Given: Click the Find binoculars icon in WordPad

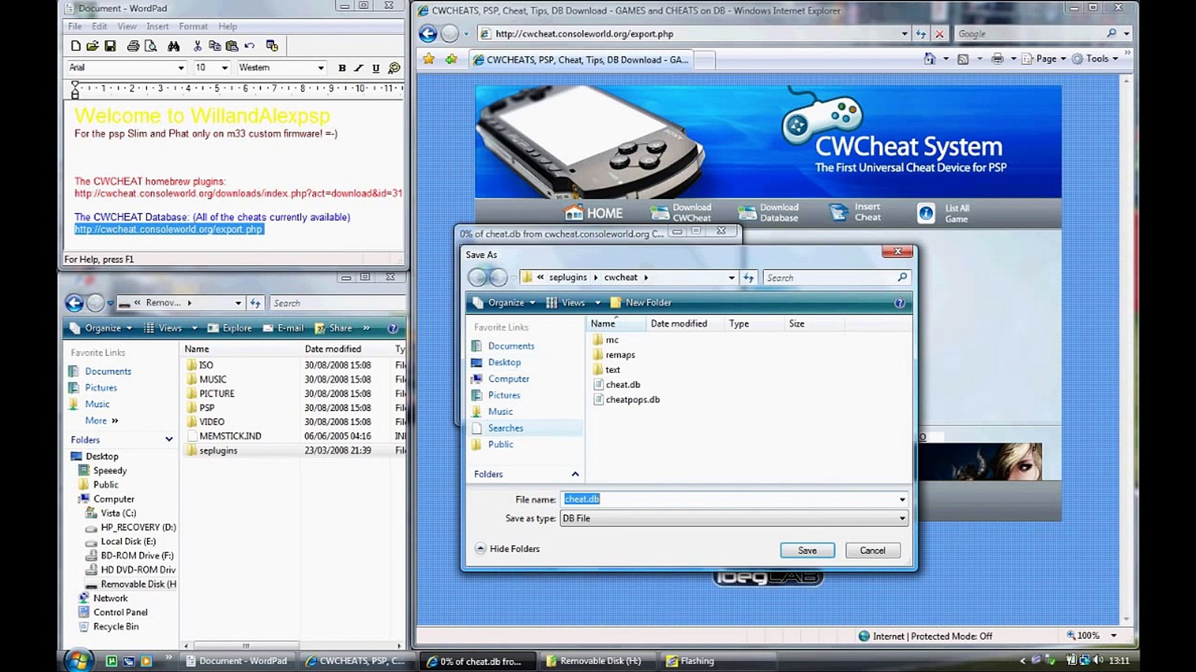Looking at the screenshot, I should coord(174,46).
